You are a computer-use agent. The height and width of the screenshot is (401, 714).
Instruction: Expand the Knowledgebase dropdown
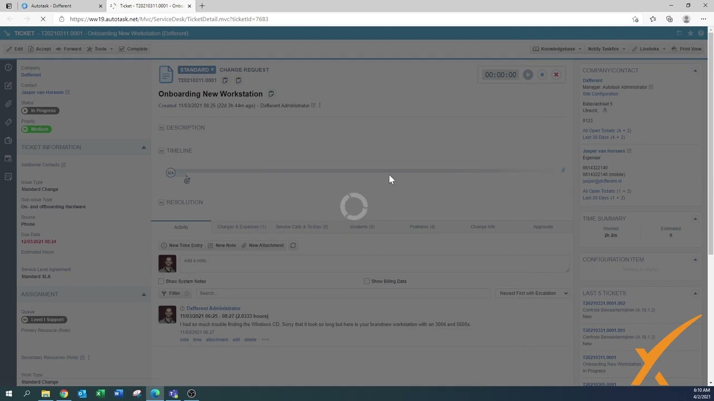click(557, 49)
